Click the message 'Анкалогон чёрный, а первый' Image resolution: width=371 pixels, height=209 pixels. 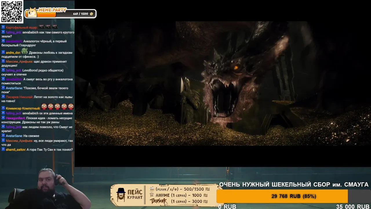point(34,43)
